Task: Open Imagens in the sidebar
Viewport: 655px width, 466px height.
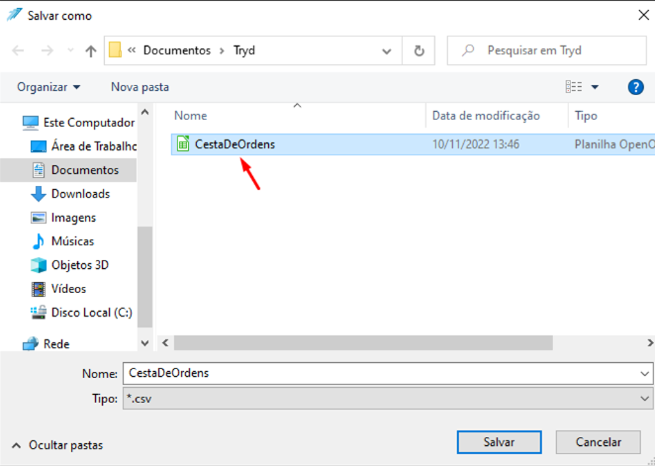Action: (63, 218)
